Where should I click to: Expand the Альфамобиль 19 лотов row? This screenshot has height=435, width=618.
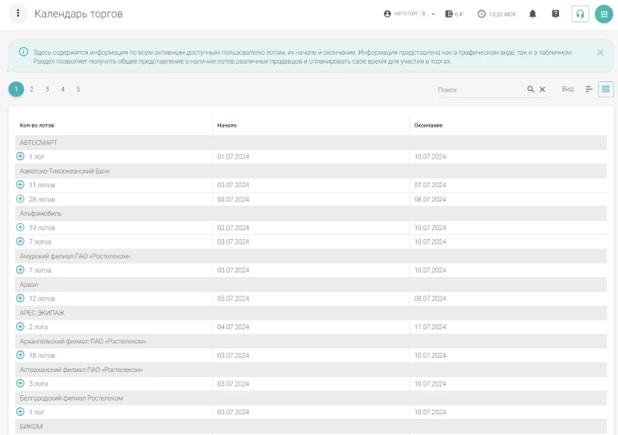tap(21, 227)
